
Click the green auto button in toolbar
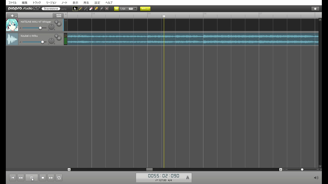(145, 9)
